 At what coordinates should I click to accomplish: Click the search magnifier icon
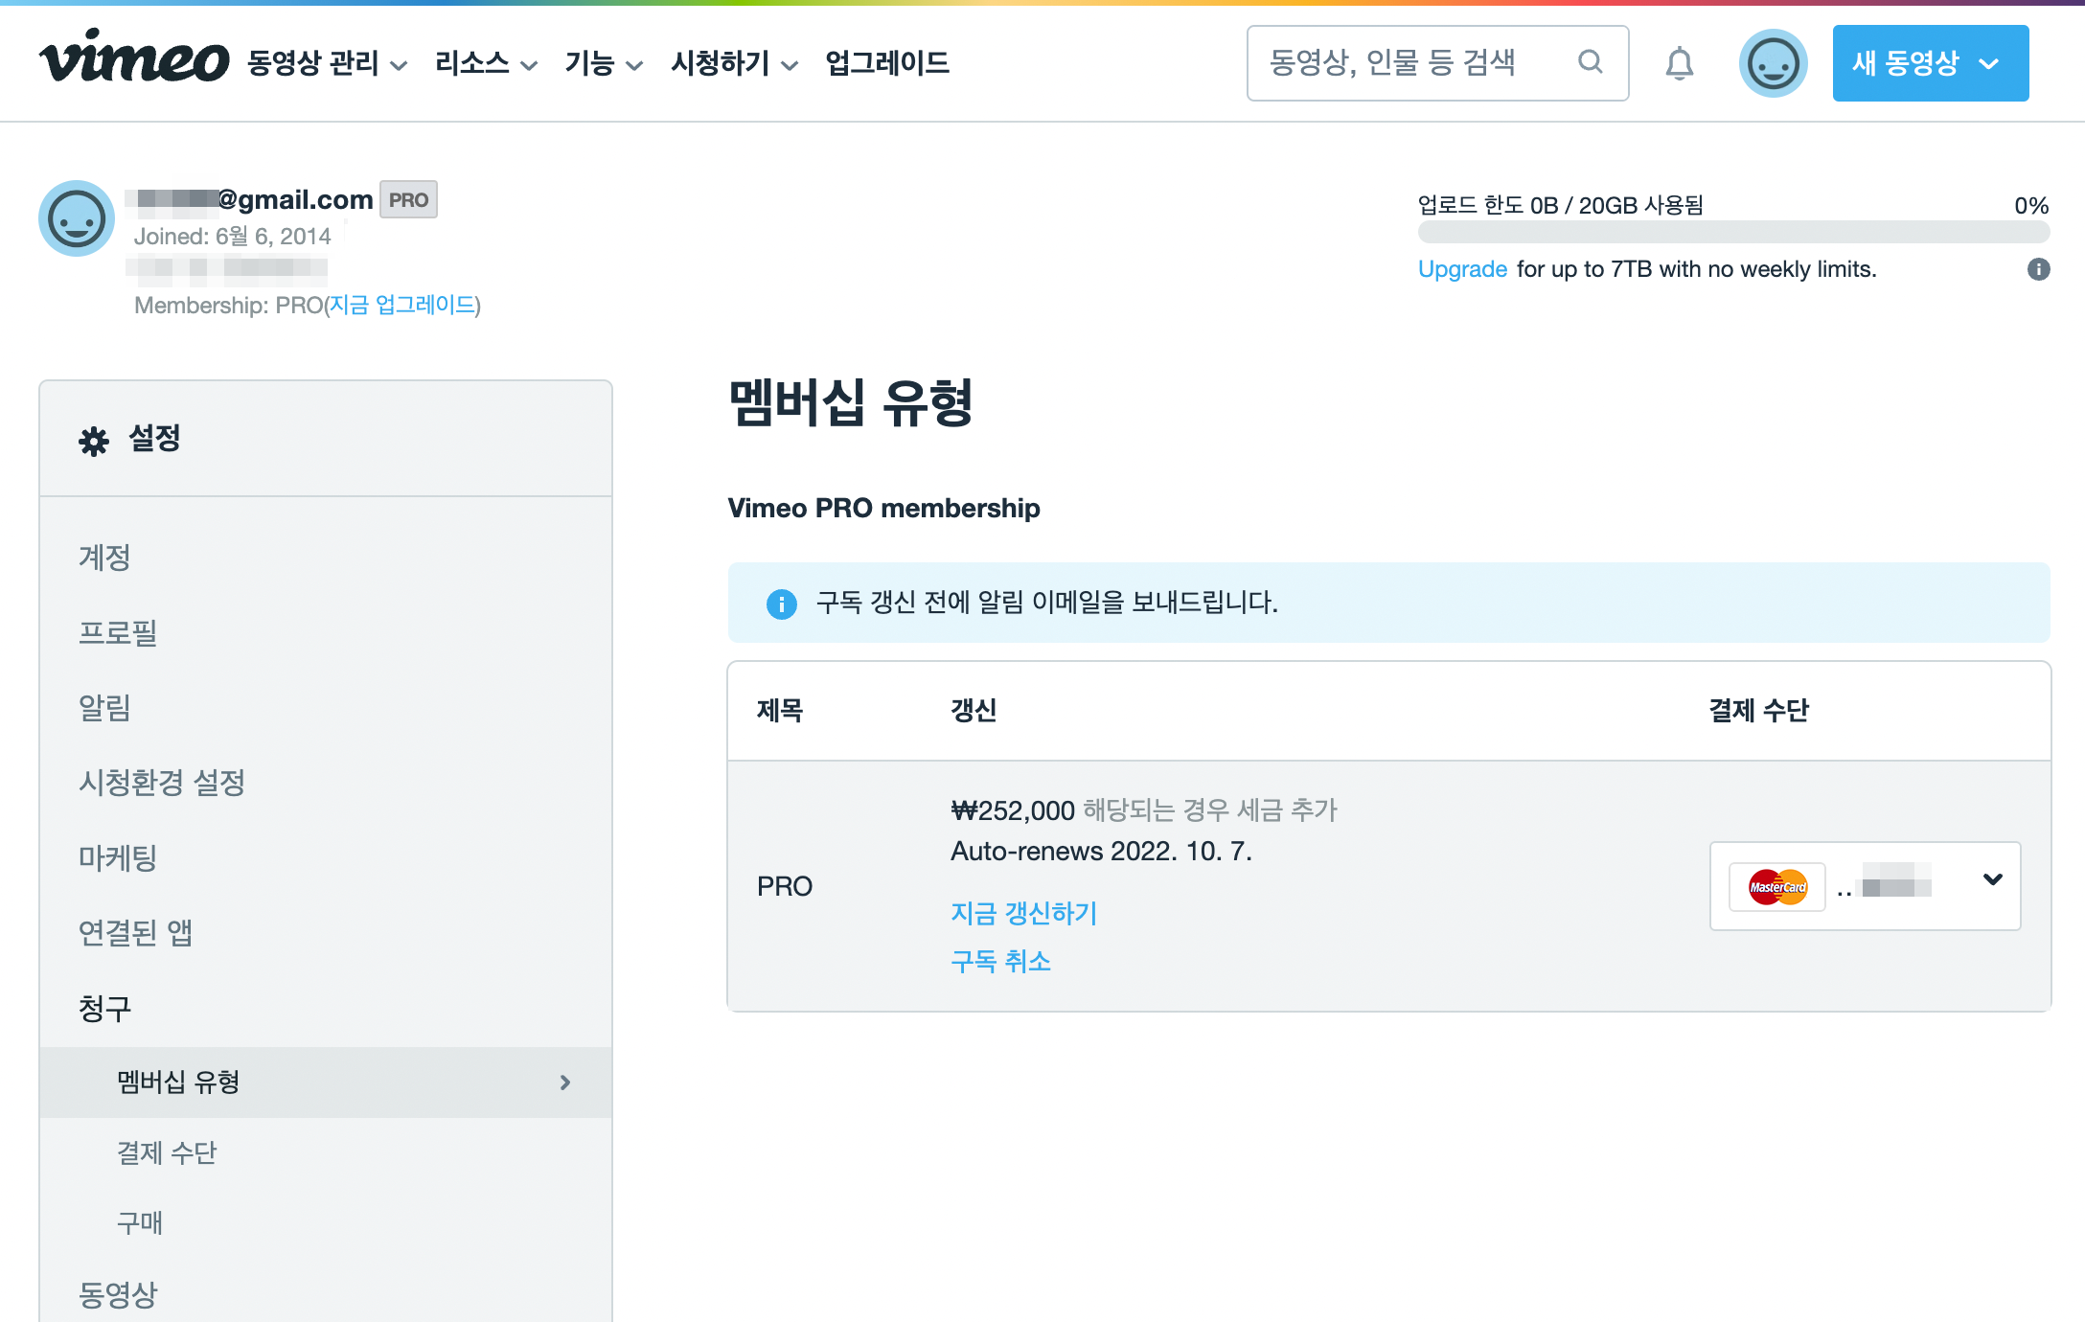tap(1590, 62)
